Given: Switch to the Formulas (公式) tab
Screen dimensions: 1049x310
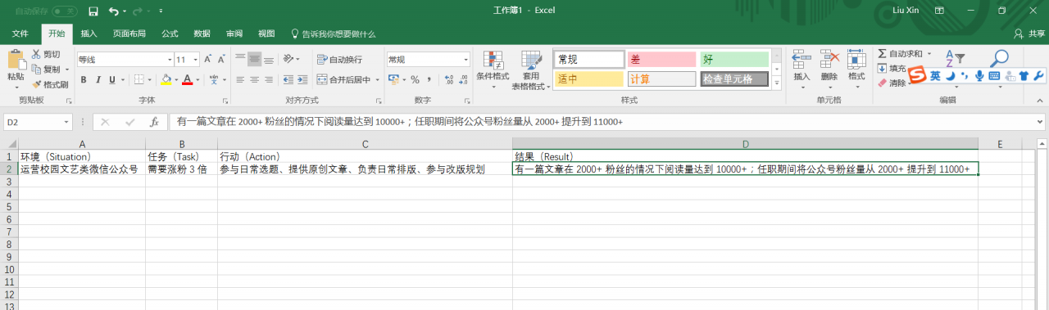Looking at the screenshot, I should (x=170, y=34).
